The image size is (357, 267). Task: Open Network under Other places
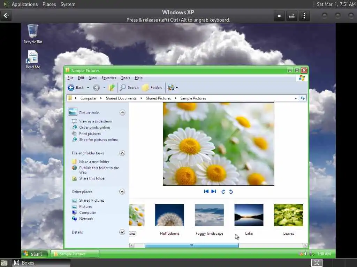point(86,219)
